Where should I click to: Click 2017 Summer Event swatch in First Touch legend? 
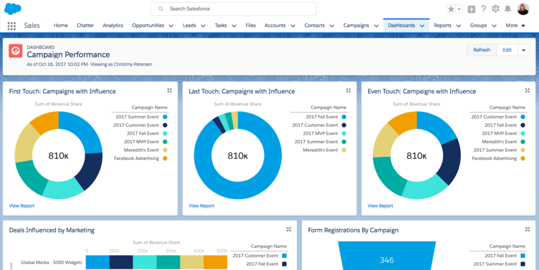165,117
